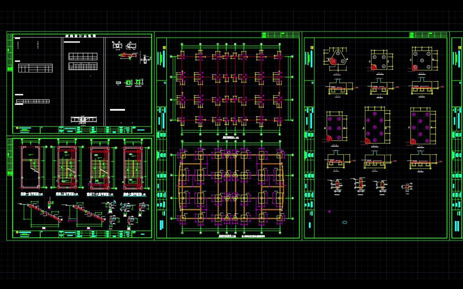
Task: Select the small magenta circle below the details
Action: pos(329,211)
